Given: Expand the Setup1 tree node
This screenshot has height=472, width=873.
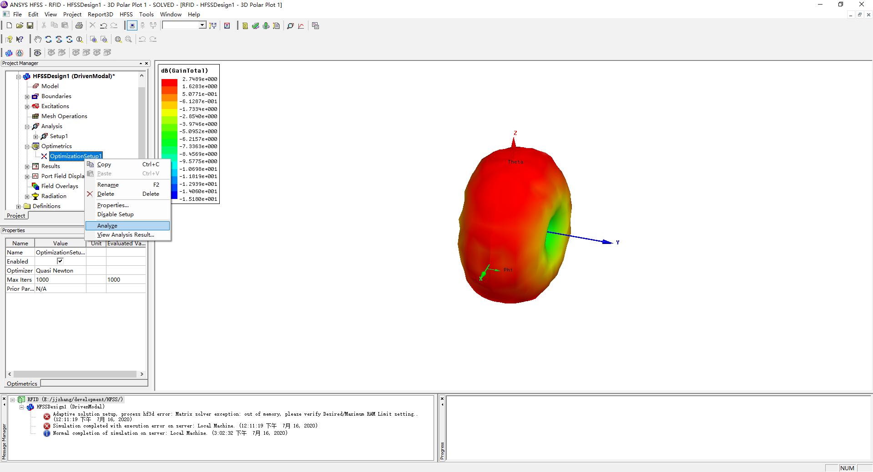Looking at the screenshot, I should tap(36, 136).
